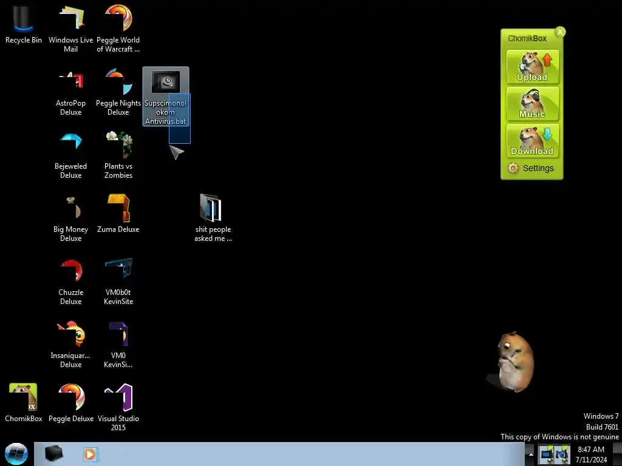The width and height of the screenshot is (622, 466).
Task: Select the Visual Studio 2015 icon
Action: [118, 407]
